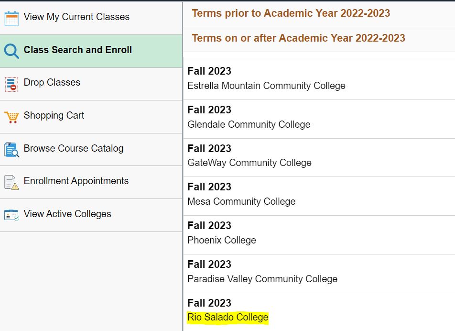Screen dimensions: 455x331
Task: Click the Enrollment Appointments warning icon
Action: [11, 181]
